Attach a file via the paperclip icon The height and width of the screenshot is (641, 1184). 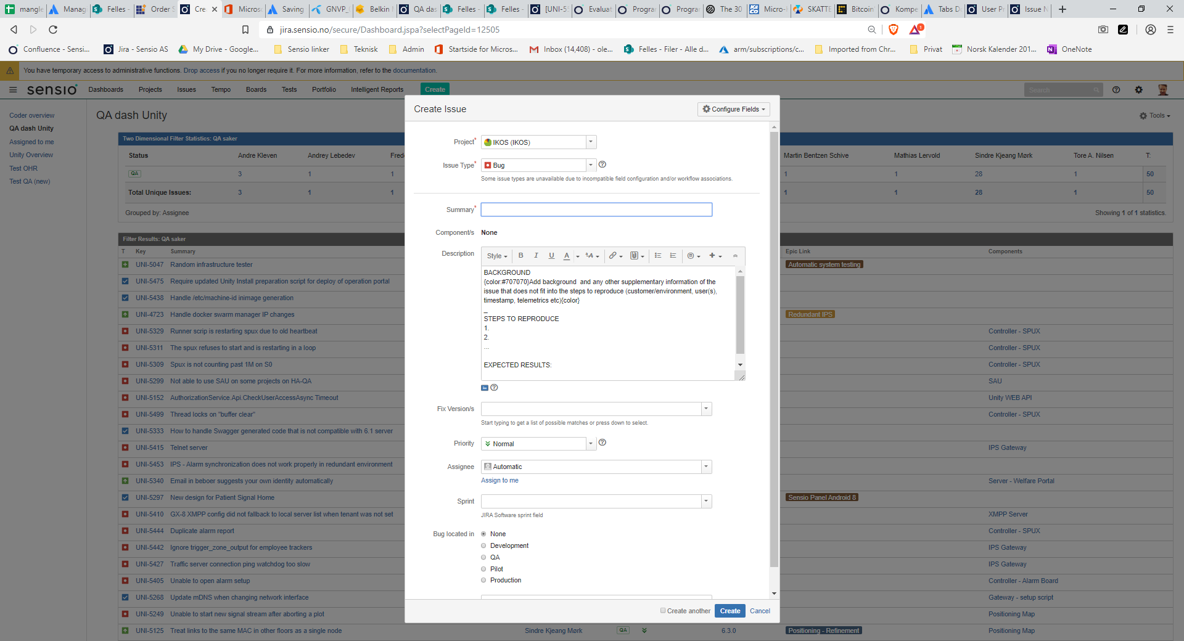[x=635, y=256]
